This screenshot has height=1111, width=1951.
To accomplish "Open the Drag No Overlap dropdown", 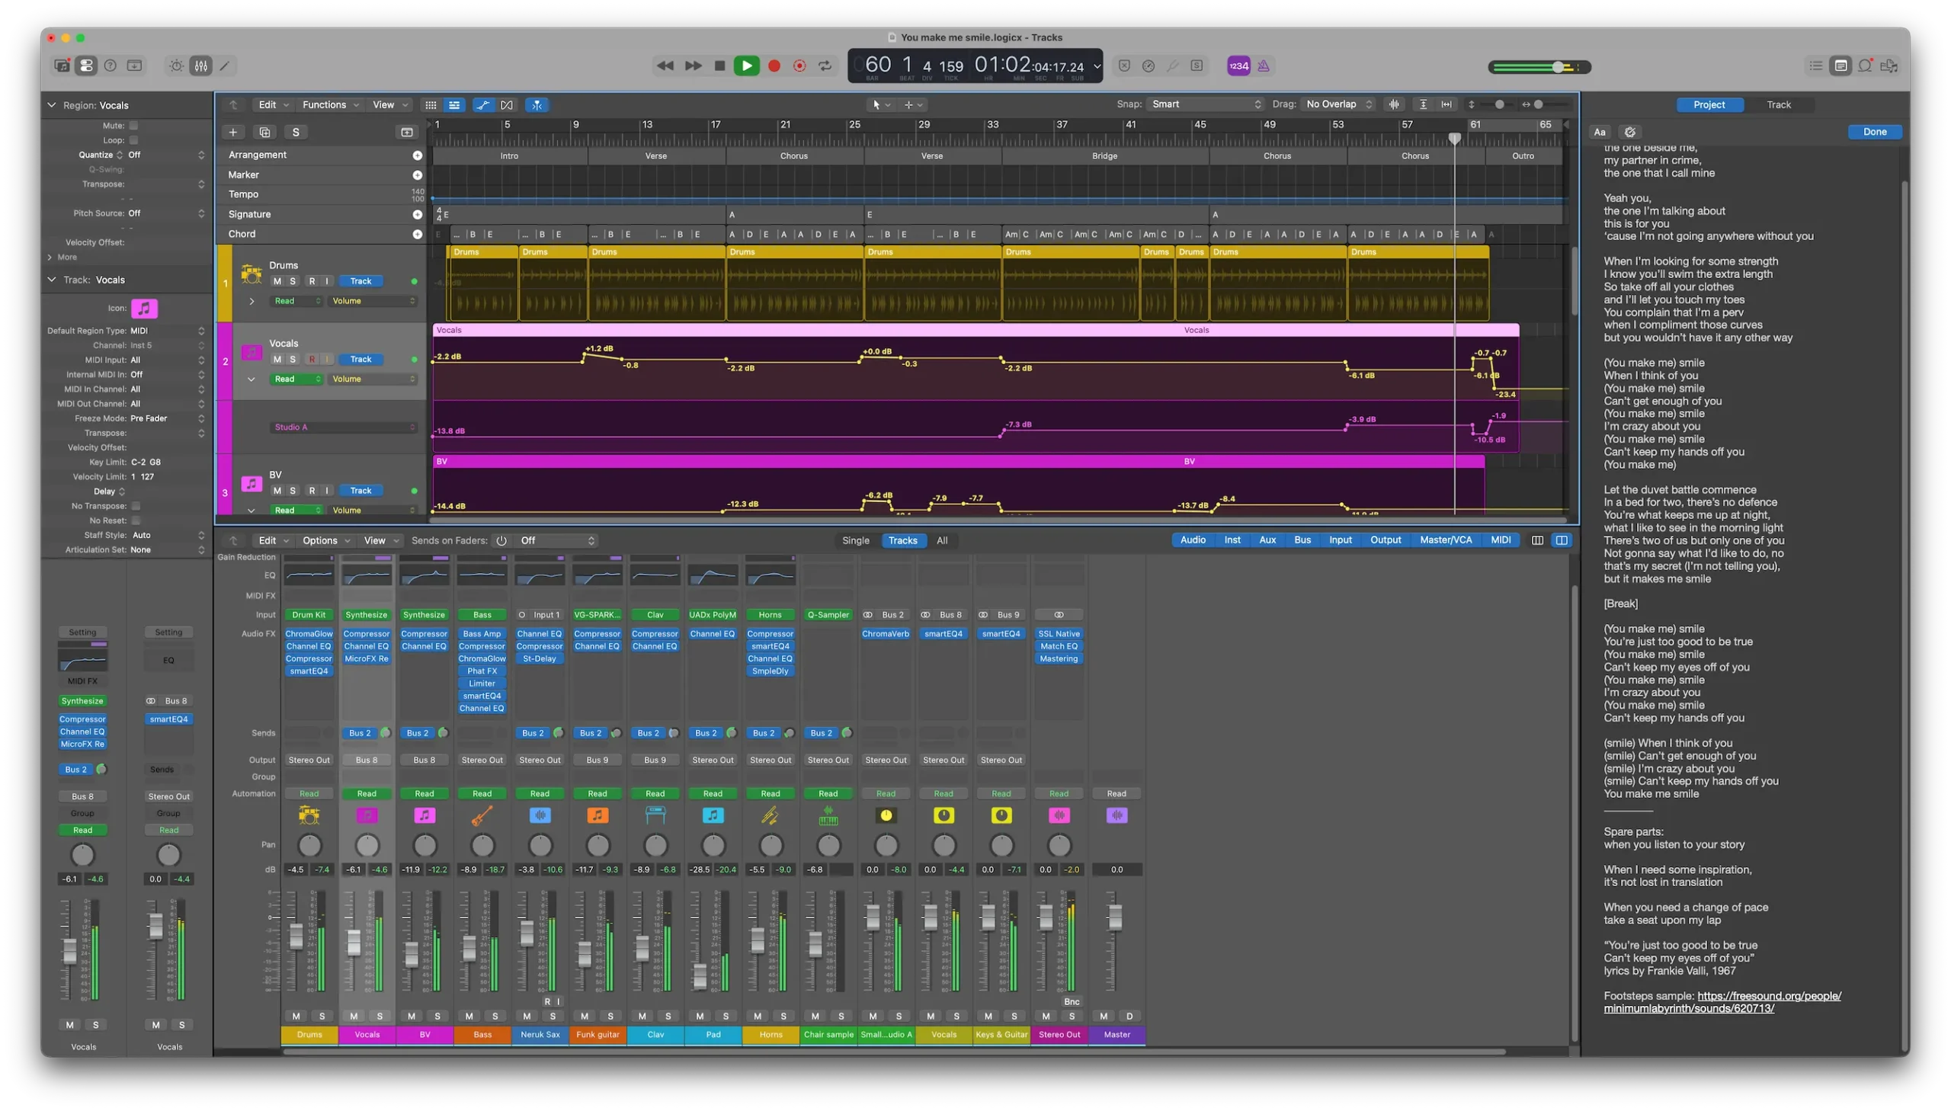I will click(x=1339, y=104).
